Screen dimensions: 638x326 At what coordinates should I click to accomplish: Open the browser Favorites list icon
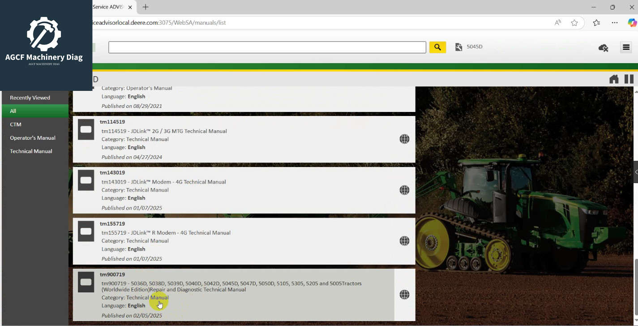click(596, 22)
